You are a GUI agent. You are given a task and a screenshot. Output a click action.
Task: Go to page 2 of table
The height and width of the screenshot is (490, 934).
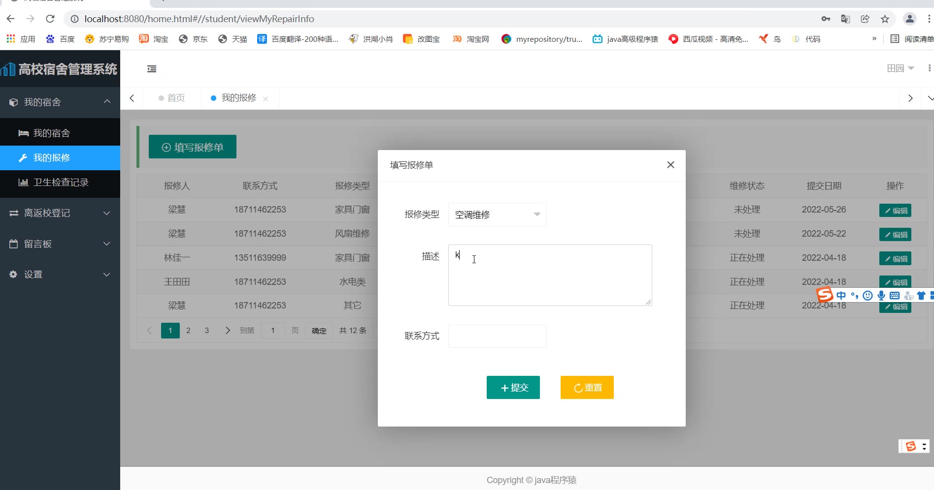pos(188,331)
